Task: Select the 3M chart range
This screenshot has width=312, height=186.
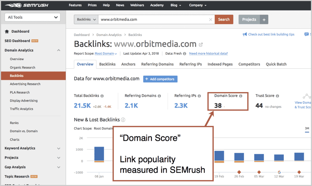Action: click(x=307, y=129)
